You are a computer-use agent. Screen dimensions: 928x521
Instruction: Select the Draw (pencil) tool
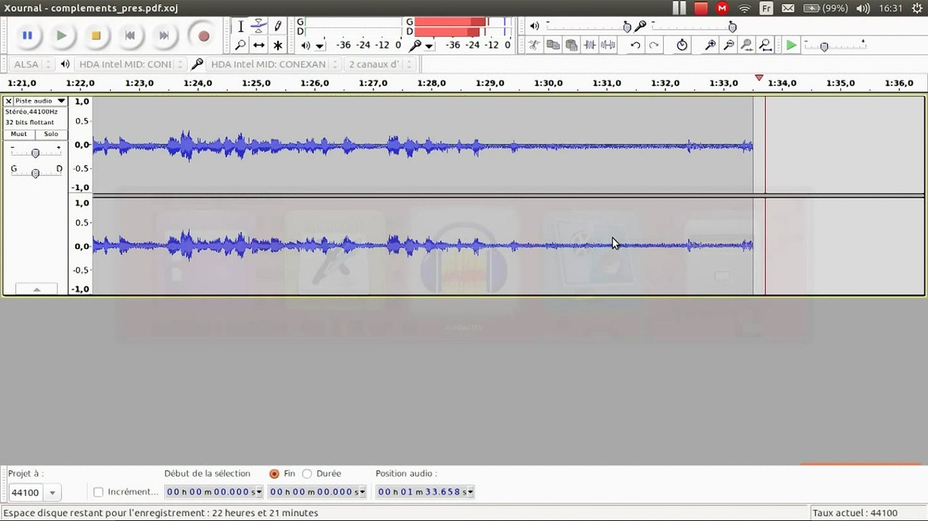click(x=277, y=27)
